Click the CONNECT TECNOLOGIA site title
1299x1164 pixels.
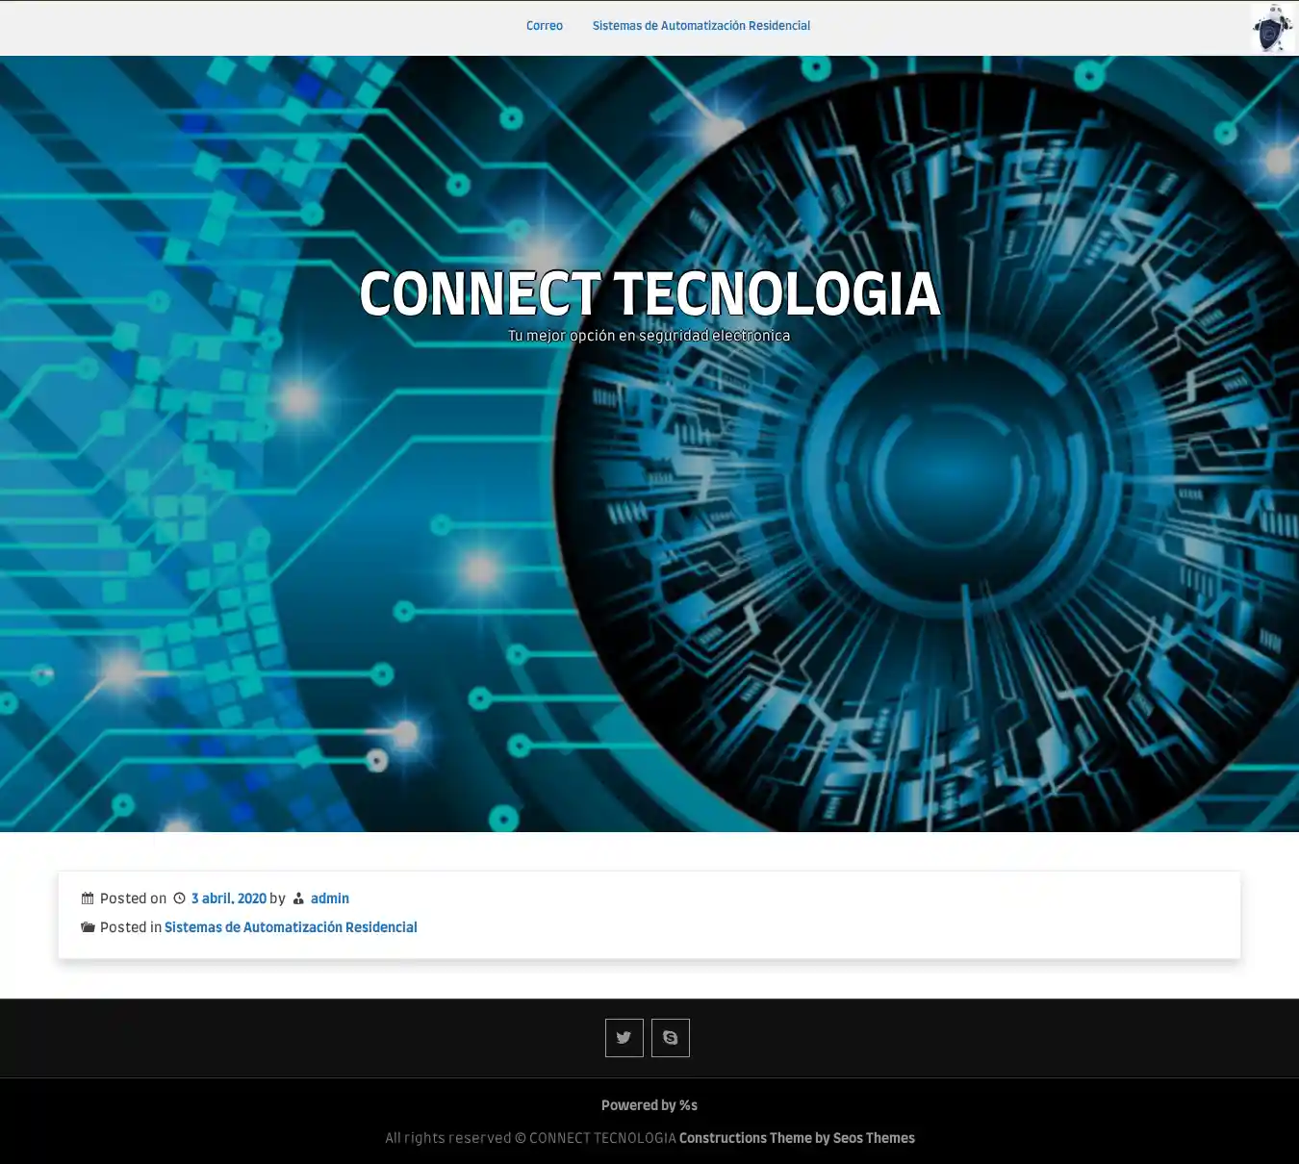[649, 294]
